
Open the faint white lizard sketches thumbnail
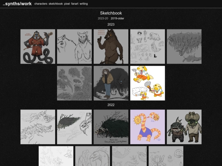56,156
